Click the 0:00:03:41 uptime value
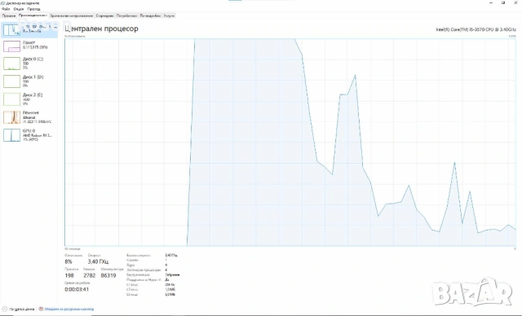The height and width of the screenshot is (316, 522). tap(77, 289)
